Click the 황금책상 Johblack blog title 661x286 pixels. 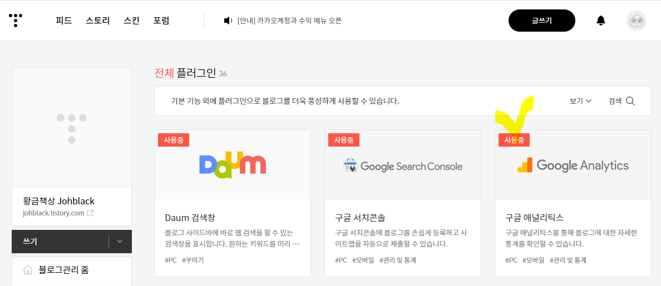pos(58,200)
